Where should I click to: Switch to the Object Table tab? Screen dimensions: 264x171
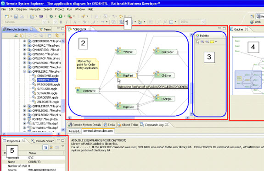[x=128, y=125]
